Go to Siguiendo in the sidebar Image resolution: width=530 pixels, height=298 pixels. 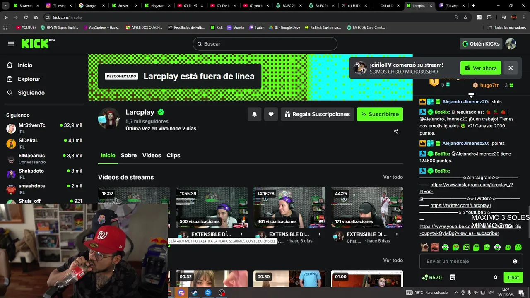point(31,93)
